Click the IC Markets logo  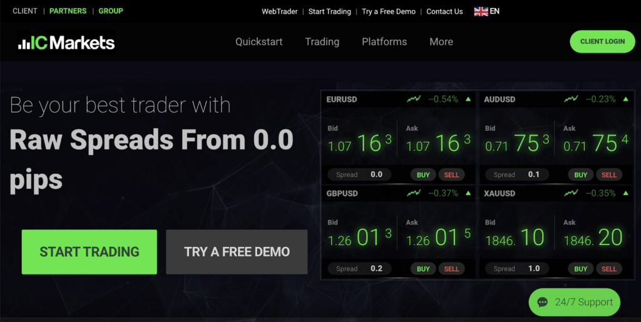pos(66,43)
